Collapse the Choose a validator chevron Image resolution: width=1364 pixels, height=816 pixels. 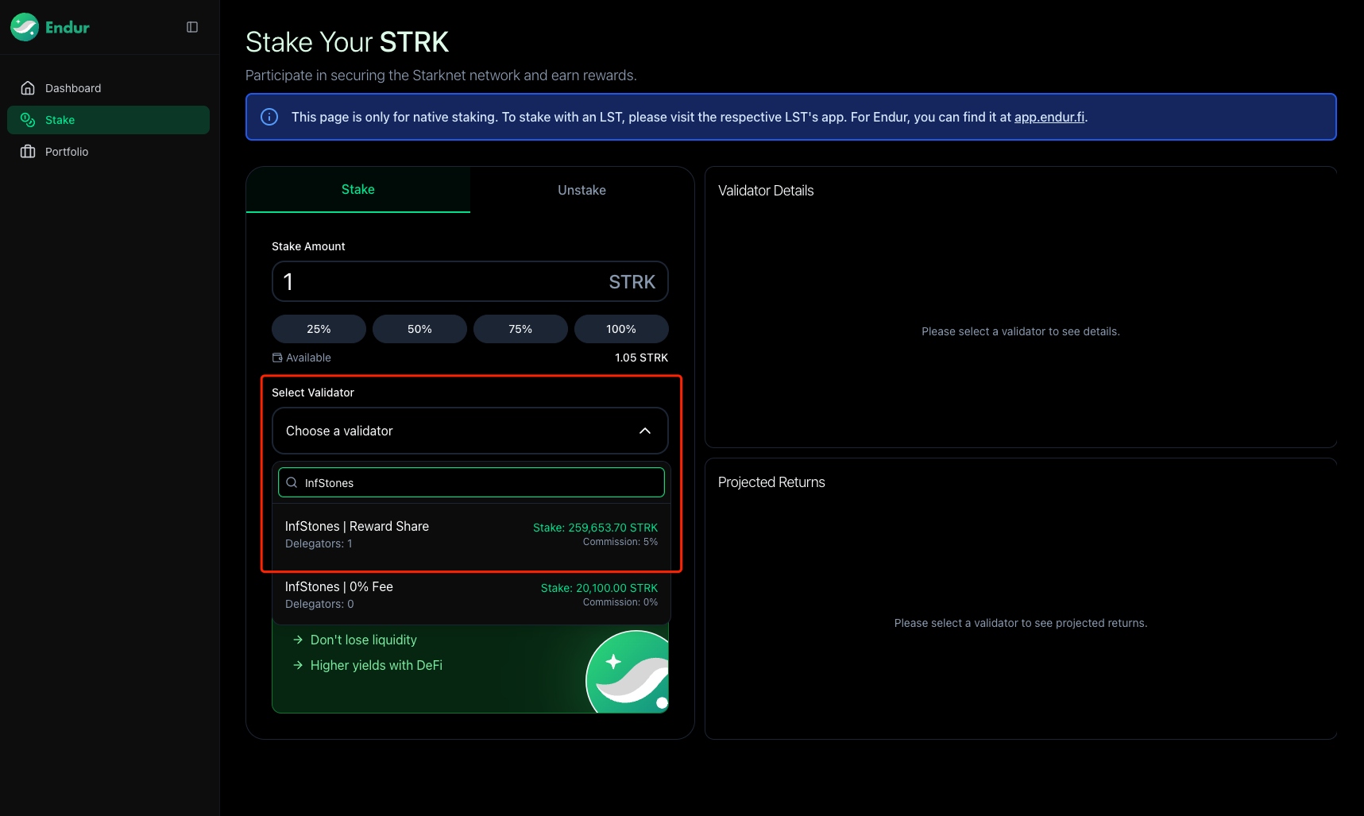(x=645, y=431)
